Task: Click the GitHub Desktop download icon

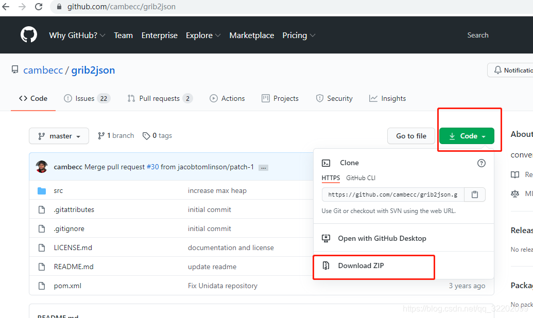Action: point(326,239)
